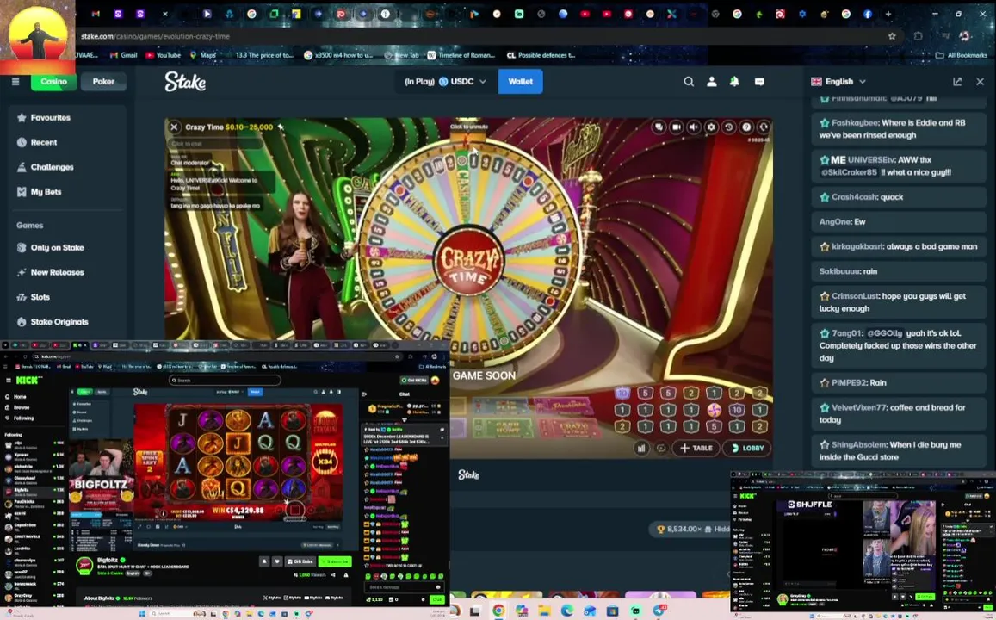Viewport: 996px width, 620px height.
Task: Switch to the Poker tab
Action: (x=103, y=81)
